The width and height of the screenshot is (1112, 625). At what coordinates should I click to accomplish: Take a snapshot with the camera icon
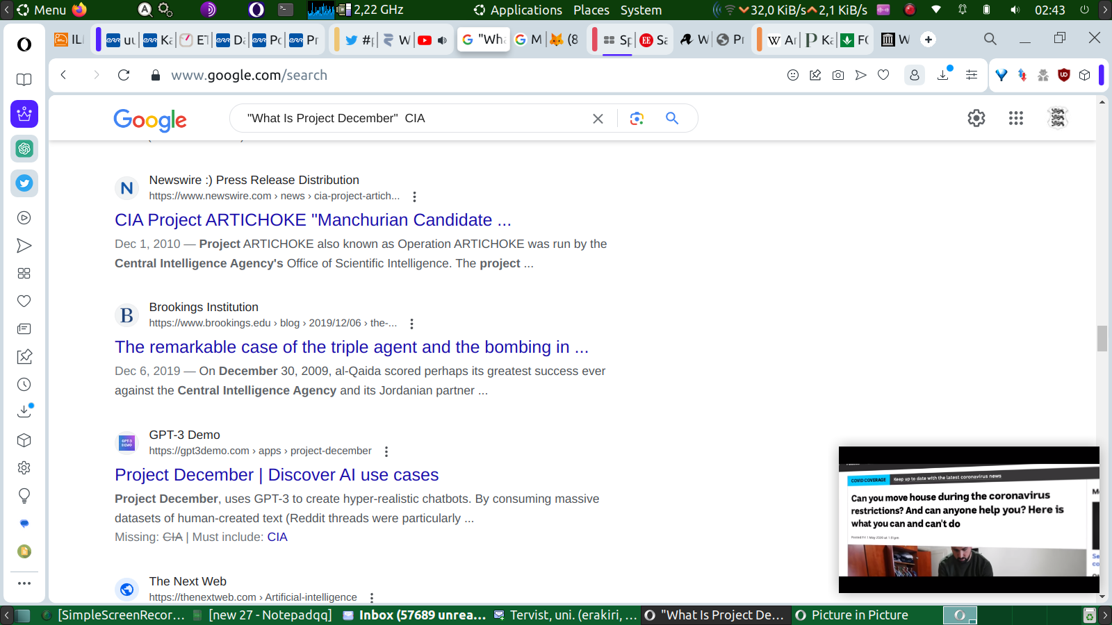pyautogui.click(x=838, y=75)
